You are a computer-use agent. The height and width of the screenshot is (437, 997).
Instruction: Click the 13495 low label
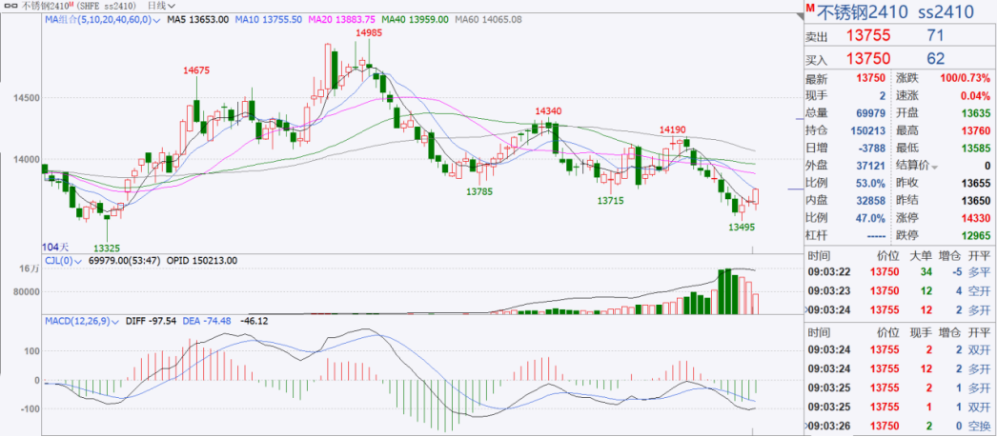tap(742, 227)
